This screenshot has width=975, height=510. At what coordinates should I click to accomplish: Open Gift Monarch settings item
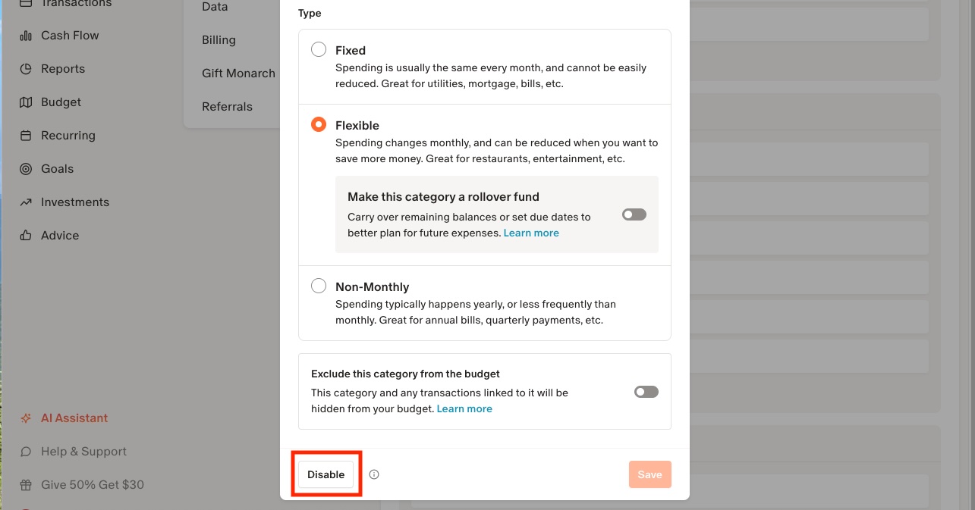[238, 74]
